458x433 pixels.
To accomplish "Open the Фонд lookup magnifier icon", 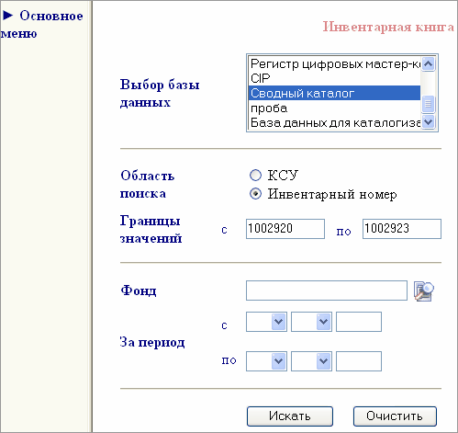I will pos(424,291).
